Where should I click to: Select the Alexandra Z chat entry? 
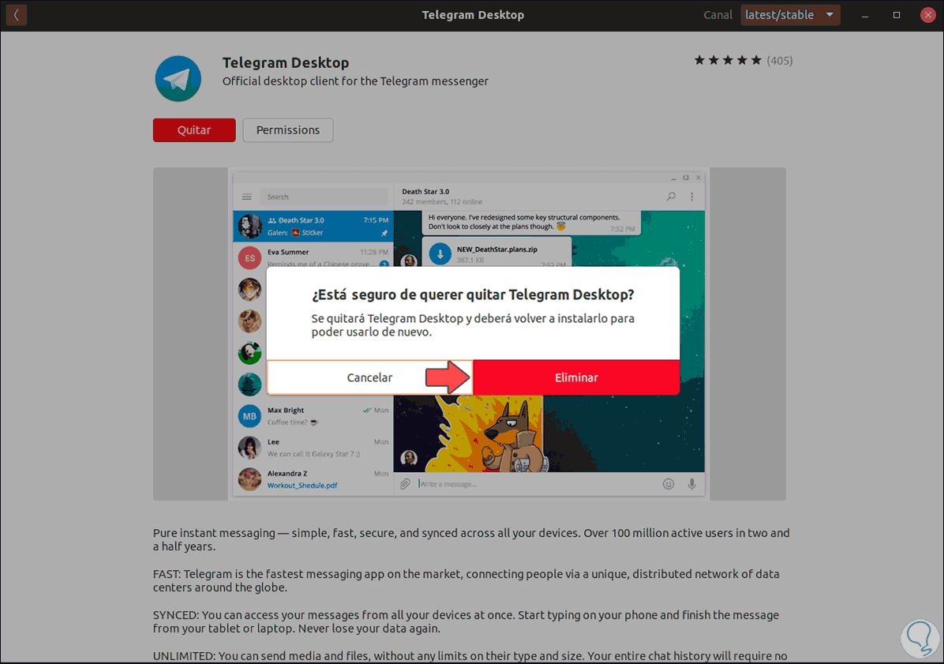pyautogui.click(x=313, y=479)
